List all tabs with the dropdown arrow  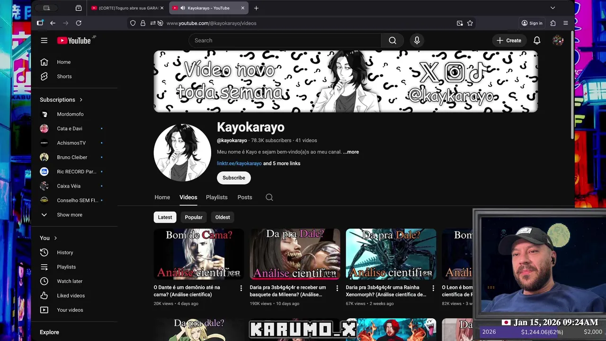coord(553,8)
